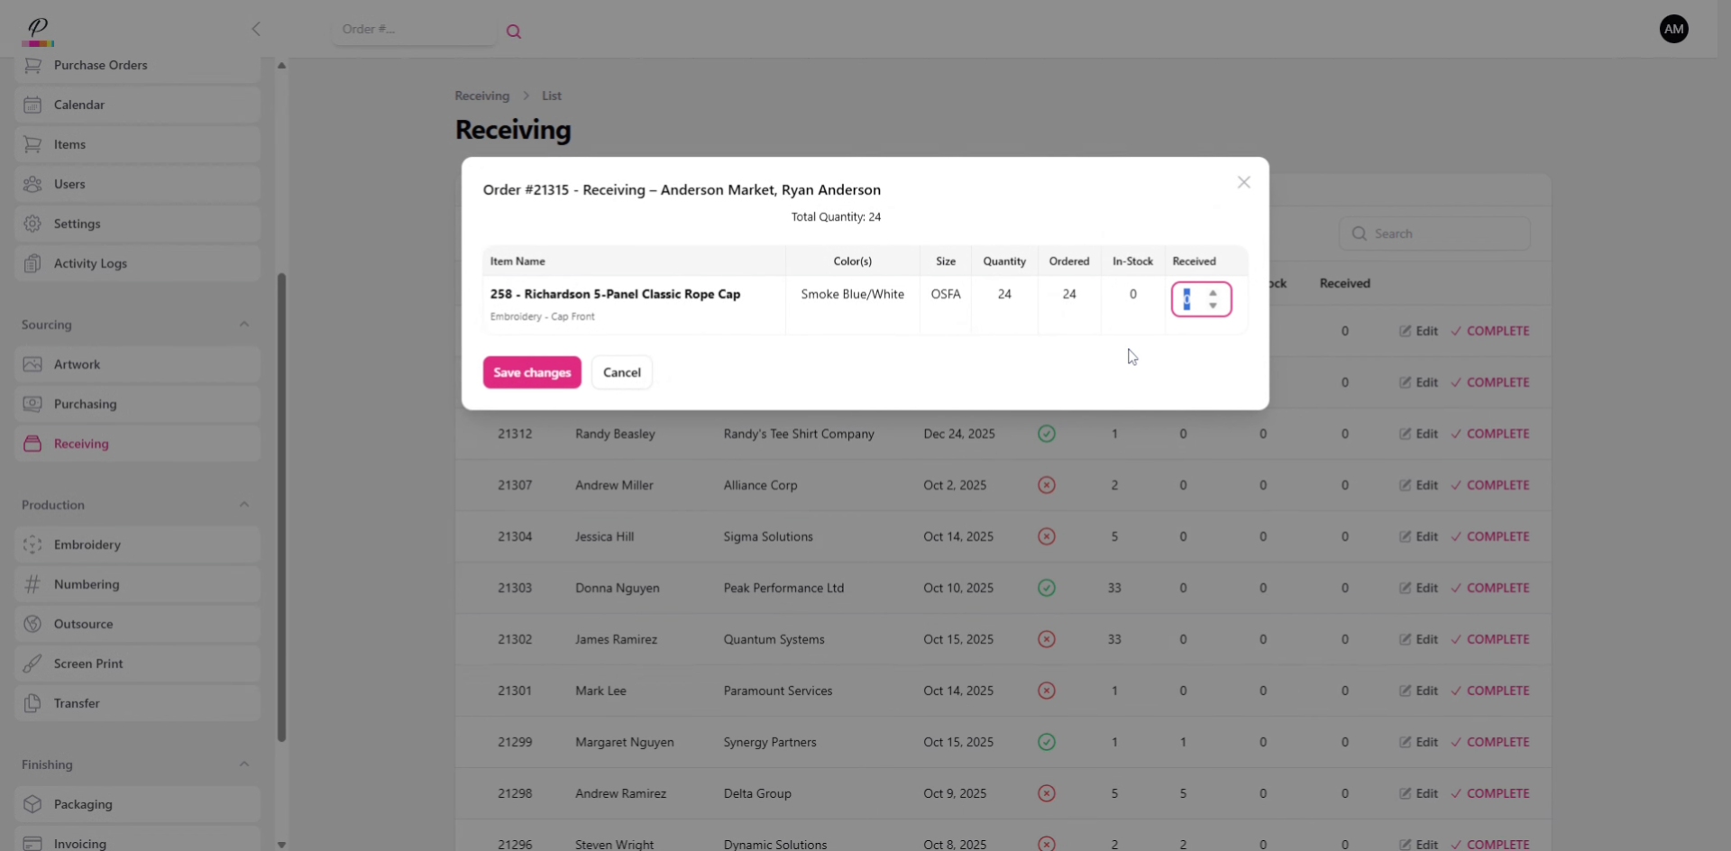Increment the Received quantity stepper up arrow
This screenshot has width=1731, height=851.
pos(1213,293)
